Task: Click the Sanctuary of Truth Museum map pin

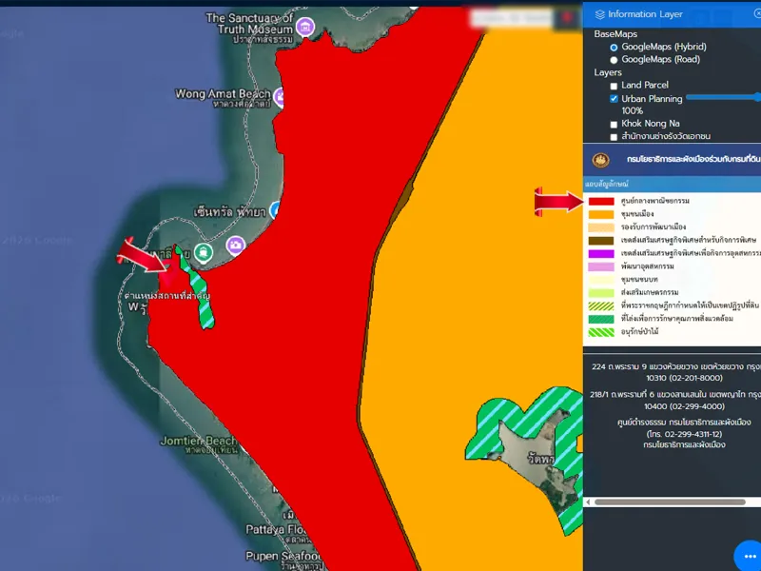Action: tap(304, 26)
